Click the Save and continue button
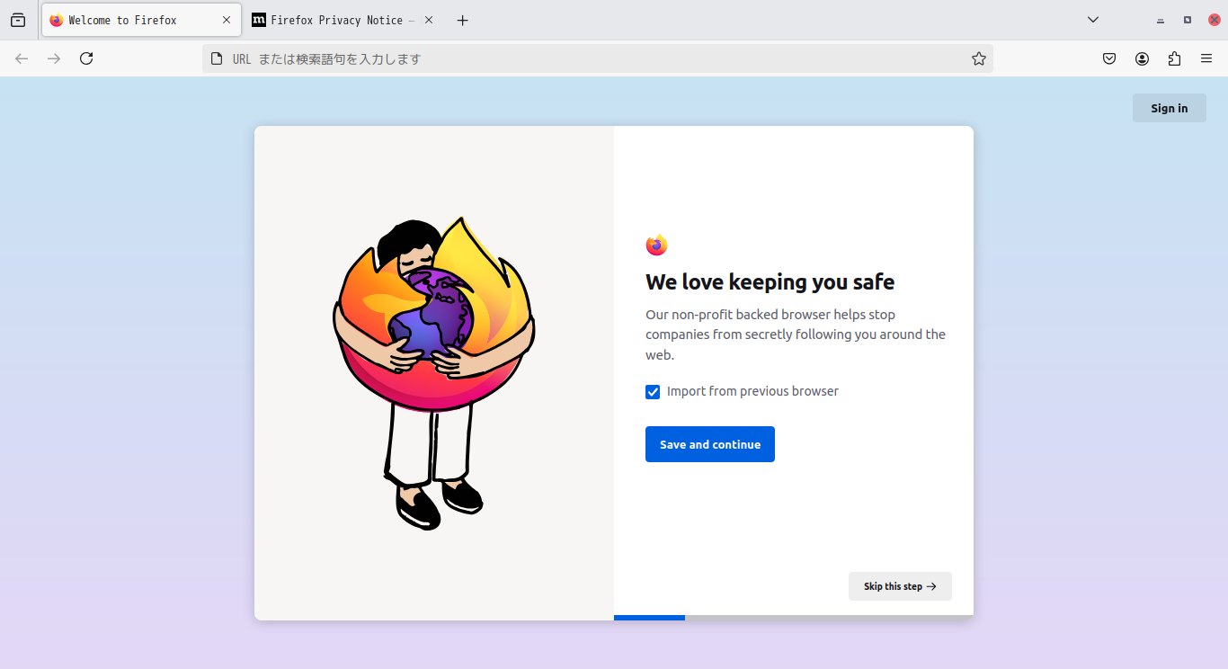 (710, 444)
